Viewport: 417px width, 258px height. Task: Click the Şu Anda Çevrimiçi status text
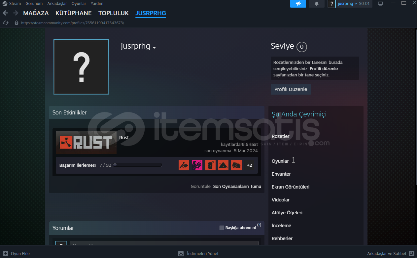299,114
